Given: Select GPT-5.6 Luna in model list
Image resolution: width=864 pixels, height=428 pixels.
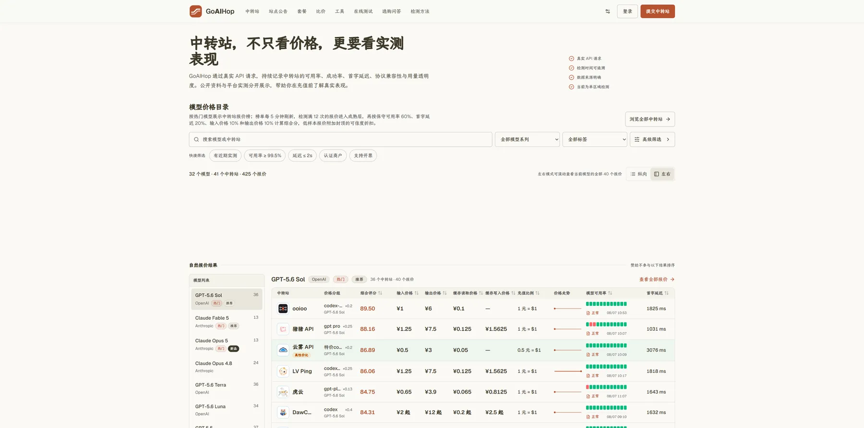Looking at the screenshot, I should (x=227, y=410).
